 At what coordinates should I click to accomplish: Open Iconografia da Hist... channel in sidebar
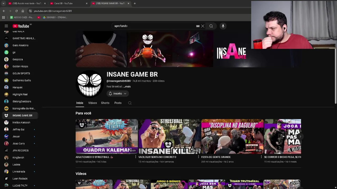pos(20,108)
